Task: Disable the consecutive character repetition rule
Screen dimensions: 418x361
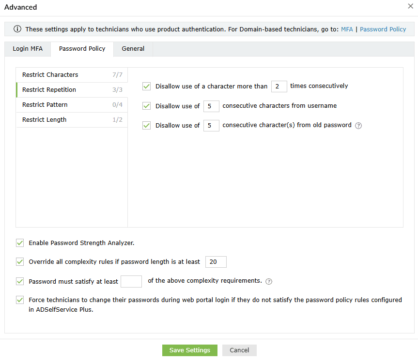Action: tap(146, 86)
